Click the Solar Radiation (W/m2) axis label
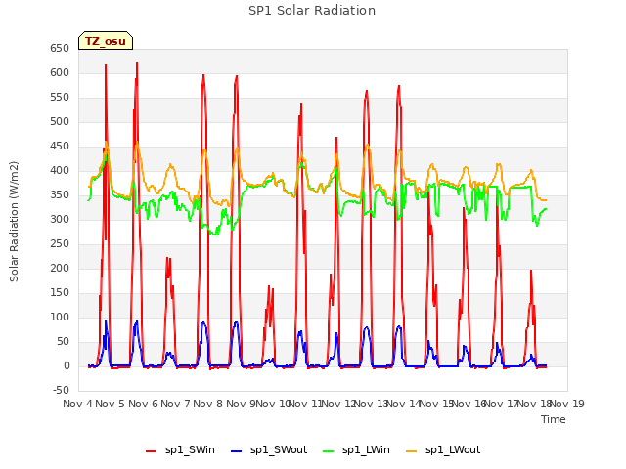The image size is (626, 469). [14, 222]
